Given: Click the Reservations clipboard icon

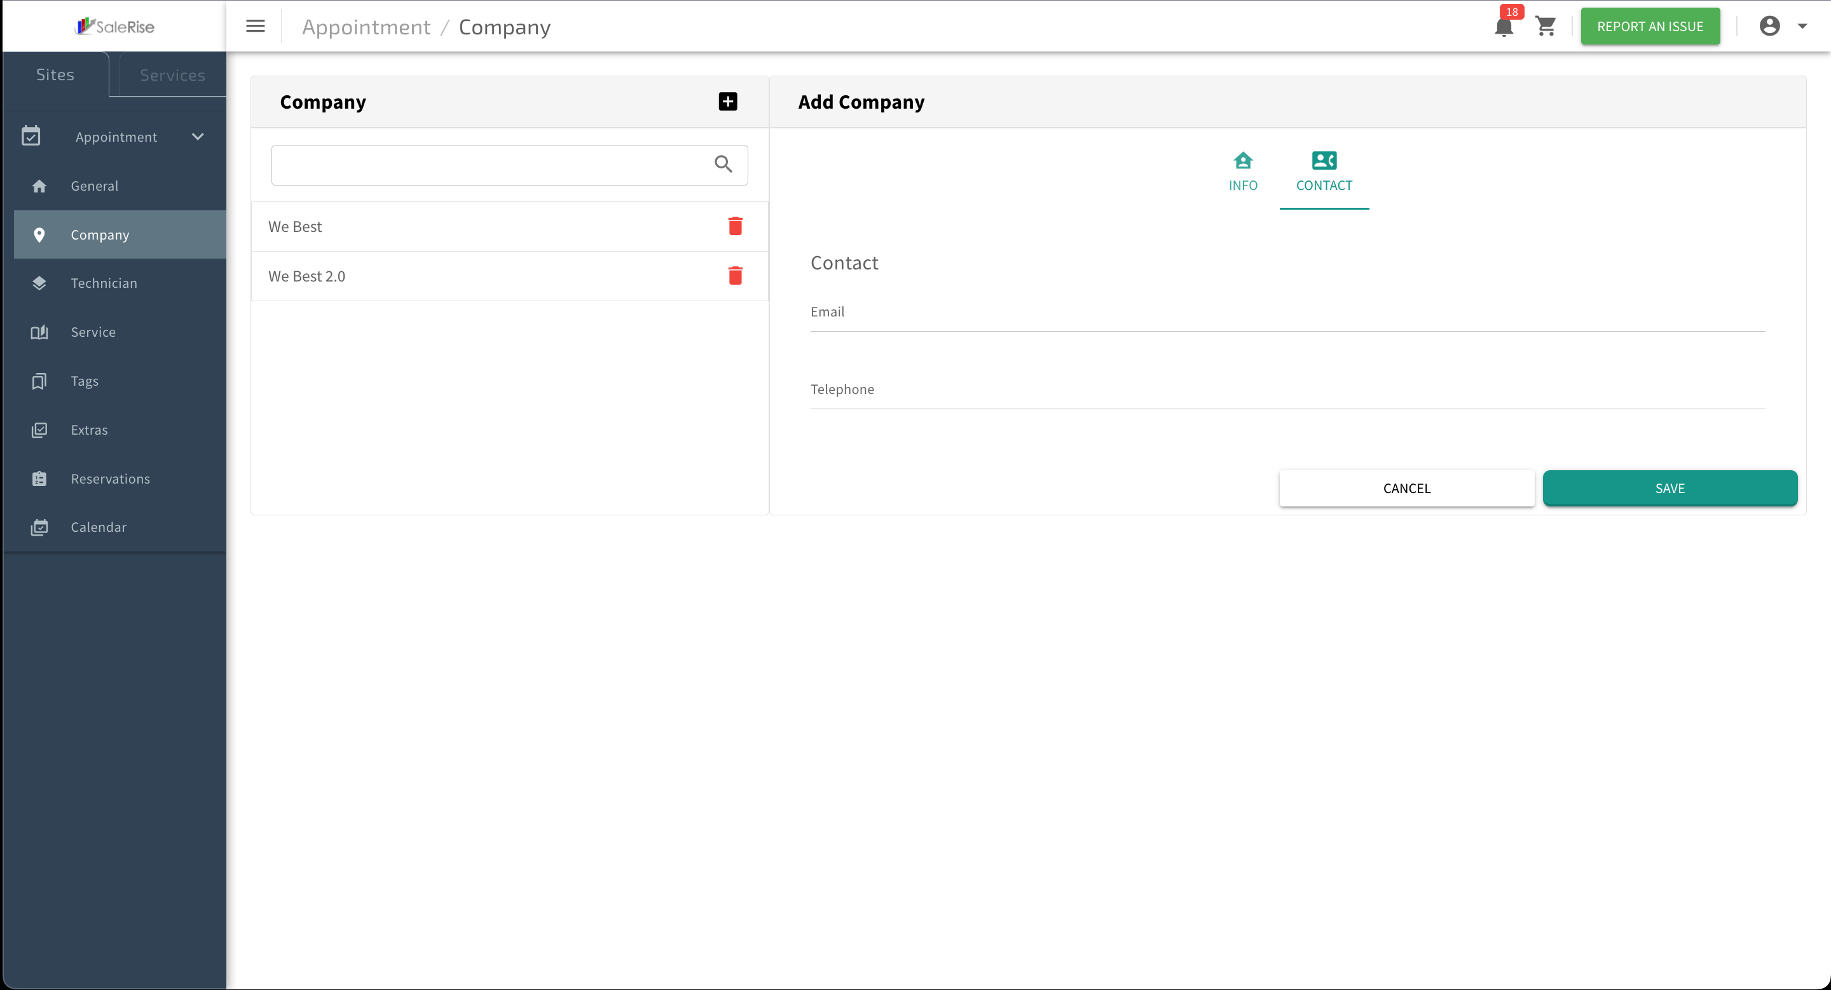Looking at the screenshot, I should point(39,478).
